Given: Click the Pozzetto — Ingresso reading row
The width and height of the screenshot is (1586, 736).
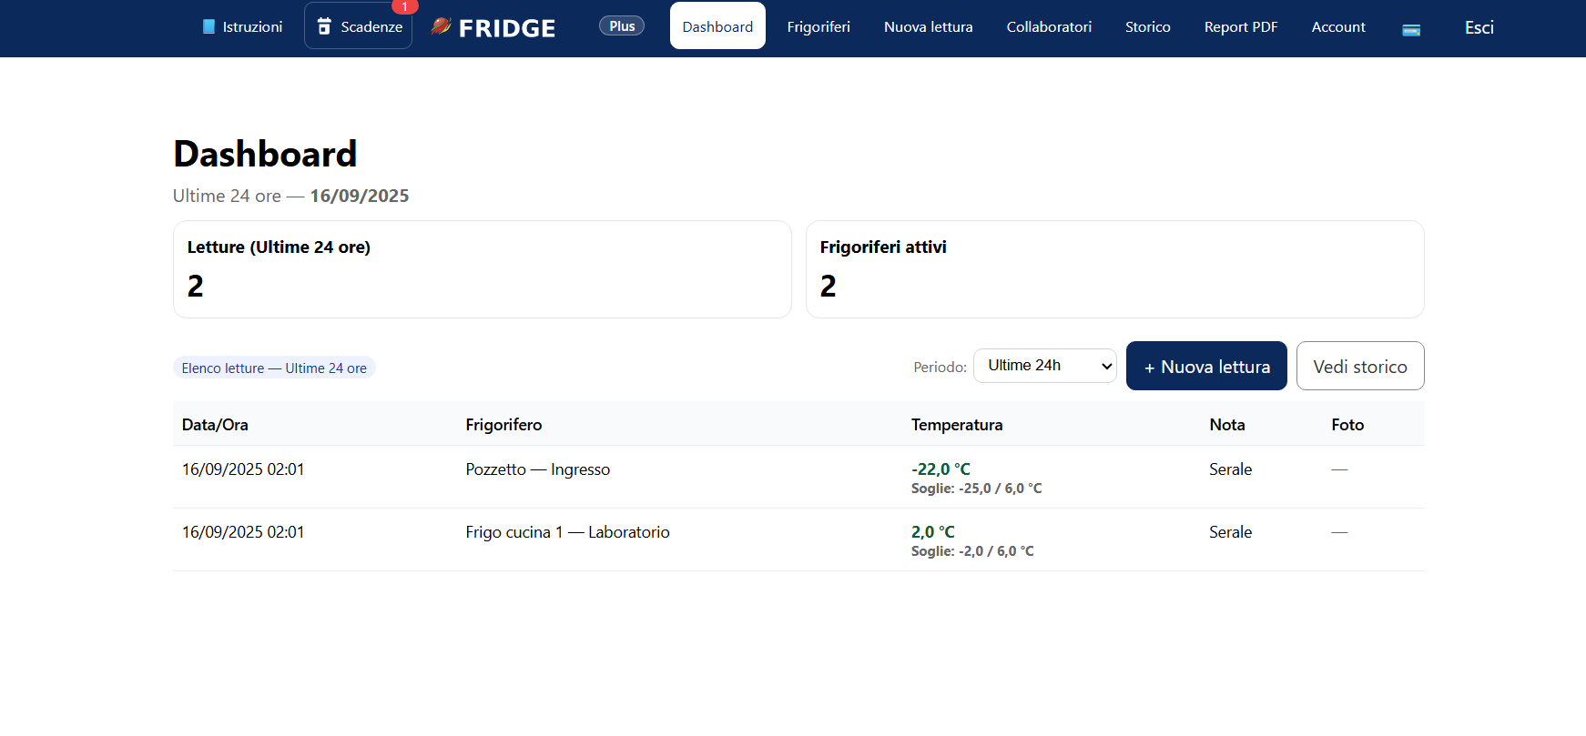Looking at the screenshot, I should click(x=537, y=469).
